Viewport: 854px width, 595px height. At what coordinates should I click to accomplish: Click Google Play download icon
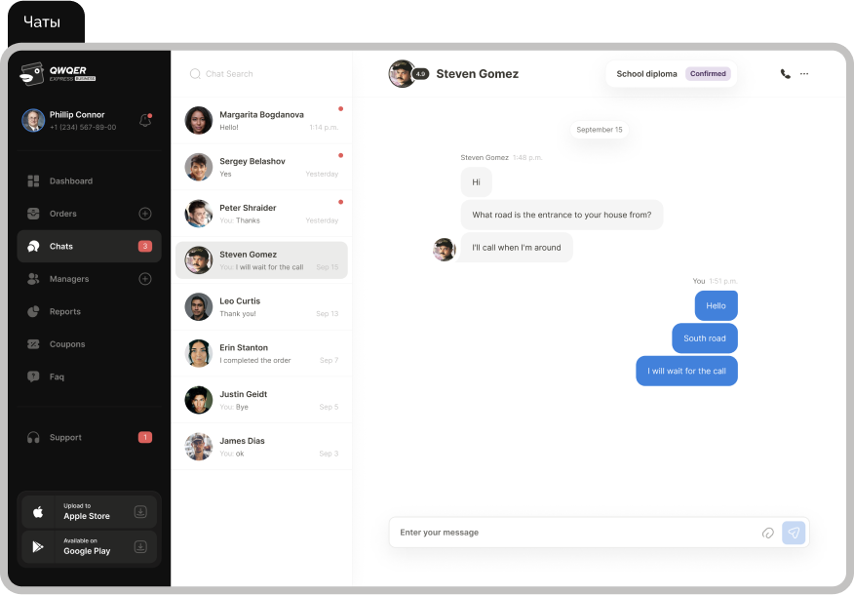[140, 546]
